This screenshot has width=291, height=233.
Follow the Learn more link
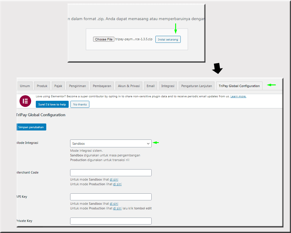[238, 96]
